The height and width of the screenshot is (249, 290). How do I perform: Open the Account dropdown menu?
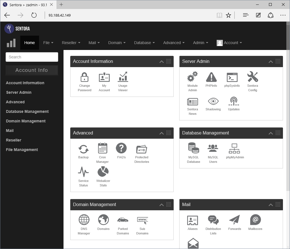(x=232, y=43)
